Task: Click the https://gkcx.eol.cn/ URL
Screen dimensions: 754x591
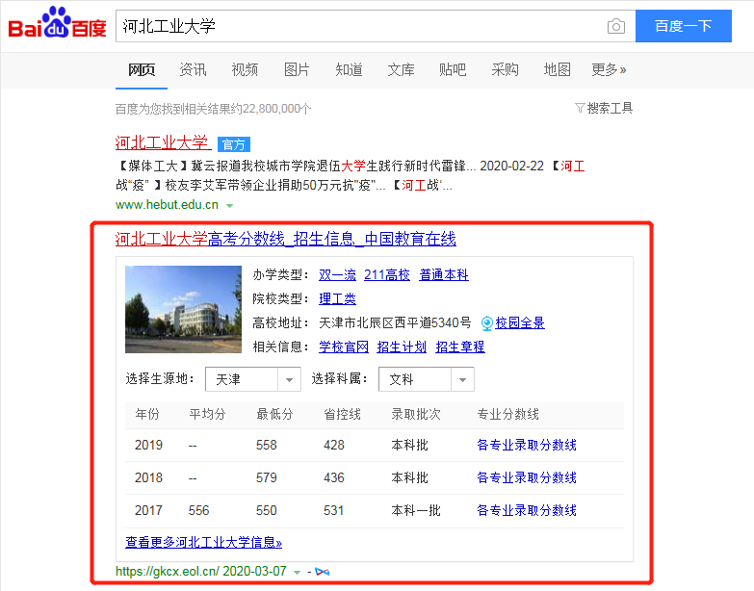Action: (x=168, y=572)
